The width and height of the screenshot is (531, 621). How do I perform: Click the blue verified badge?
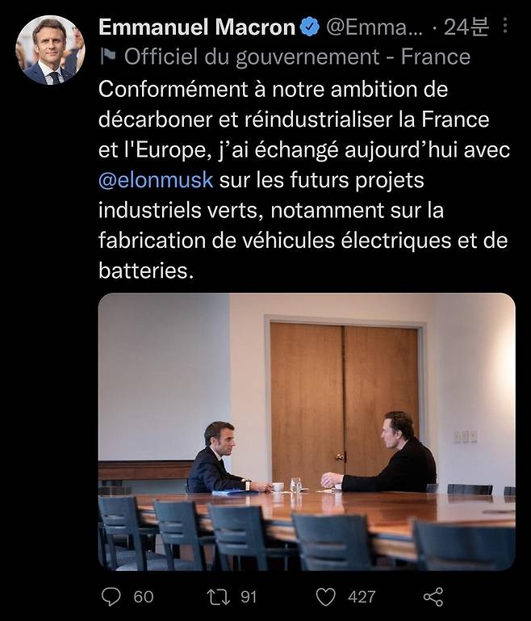coord(310,27)
